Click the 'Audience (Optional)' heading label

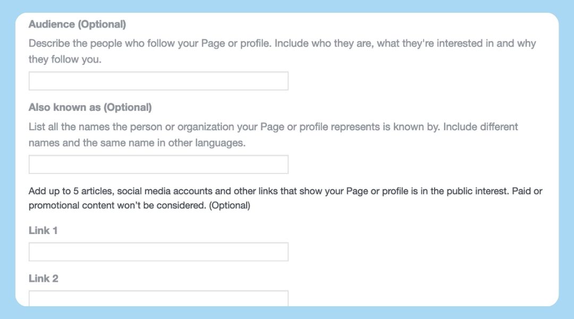(77, 24)
